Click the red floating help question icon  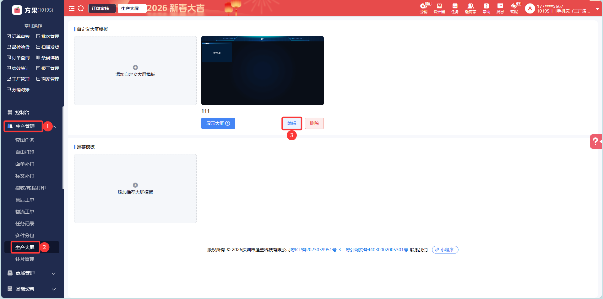595,141
